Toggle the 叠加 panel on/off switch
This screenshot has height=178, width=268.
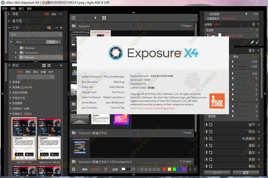[206, 153]
